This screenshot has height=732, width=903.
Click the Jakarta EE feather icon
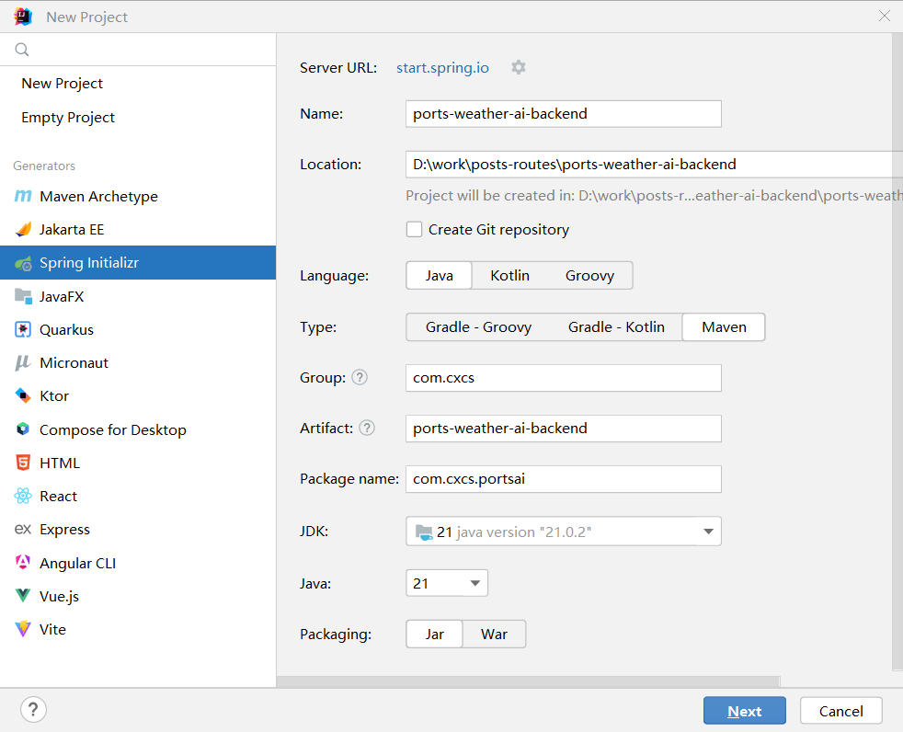pos(23,229)
